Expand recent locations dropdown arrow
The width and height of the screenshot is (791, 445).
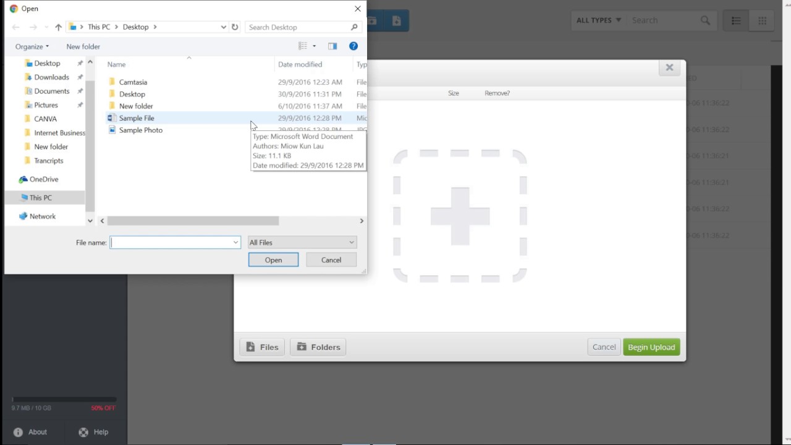[46, 27]
